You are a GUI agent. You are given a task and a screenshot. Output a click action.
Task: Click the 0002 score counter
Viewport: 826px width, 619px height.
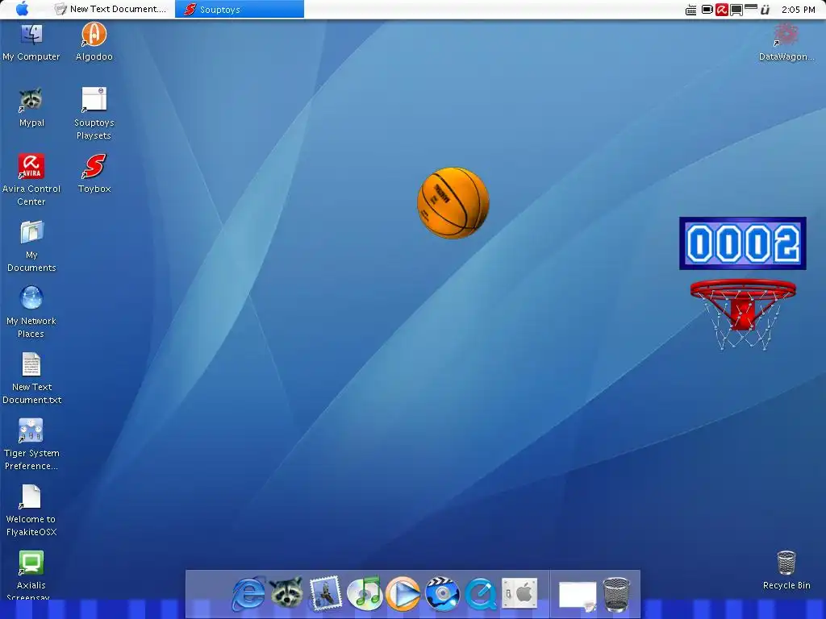743,243
